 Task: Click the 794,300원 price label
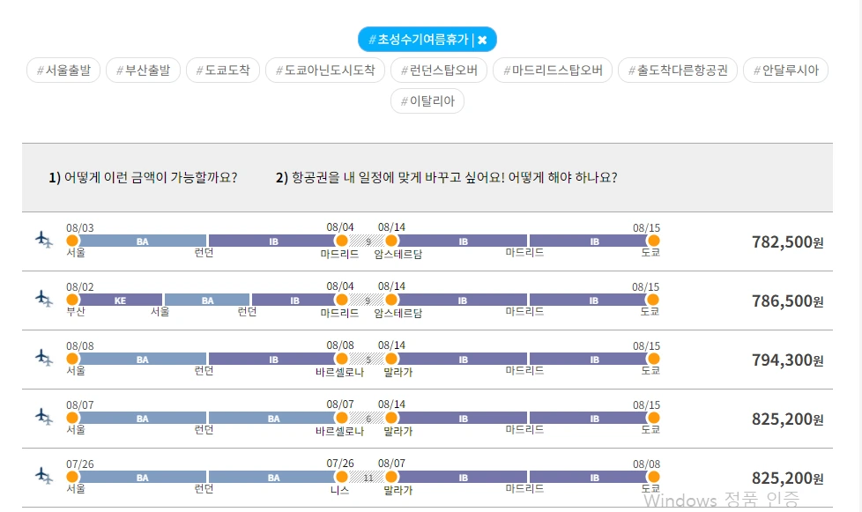(789, 360)
